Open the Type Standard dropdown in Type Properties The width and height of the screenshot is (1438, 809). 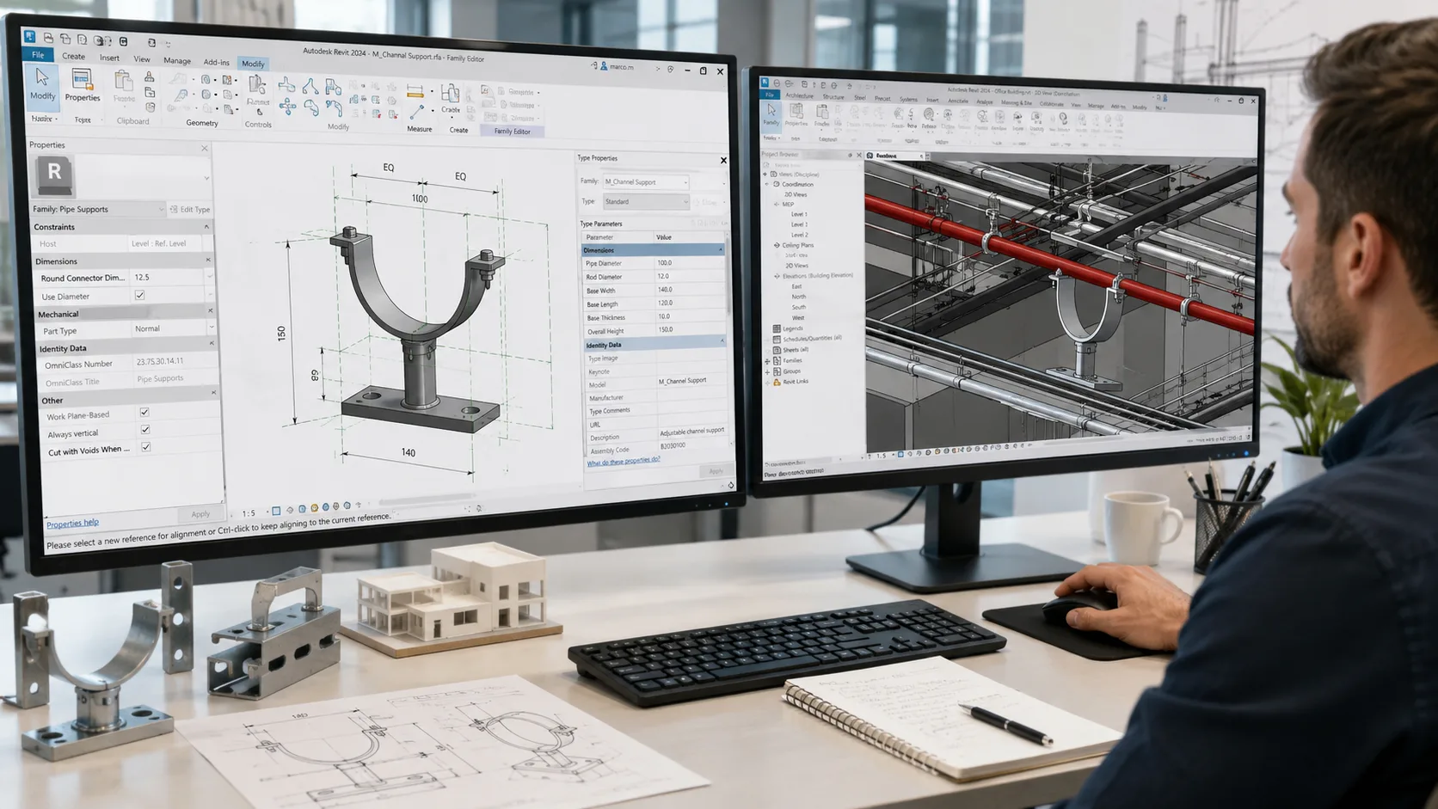click(x=646, y=202)
